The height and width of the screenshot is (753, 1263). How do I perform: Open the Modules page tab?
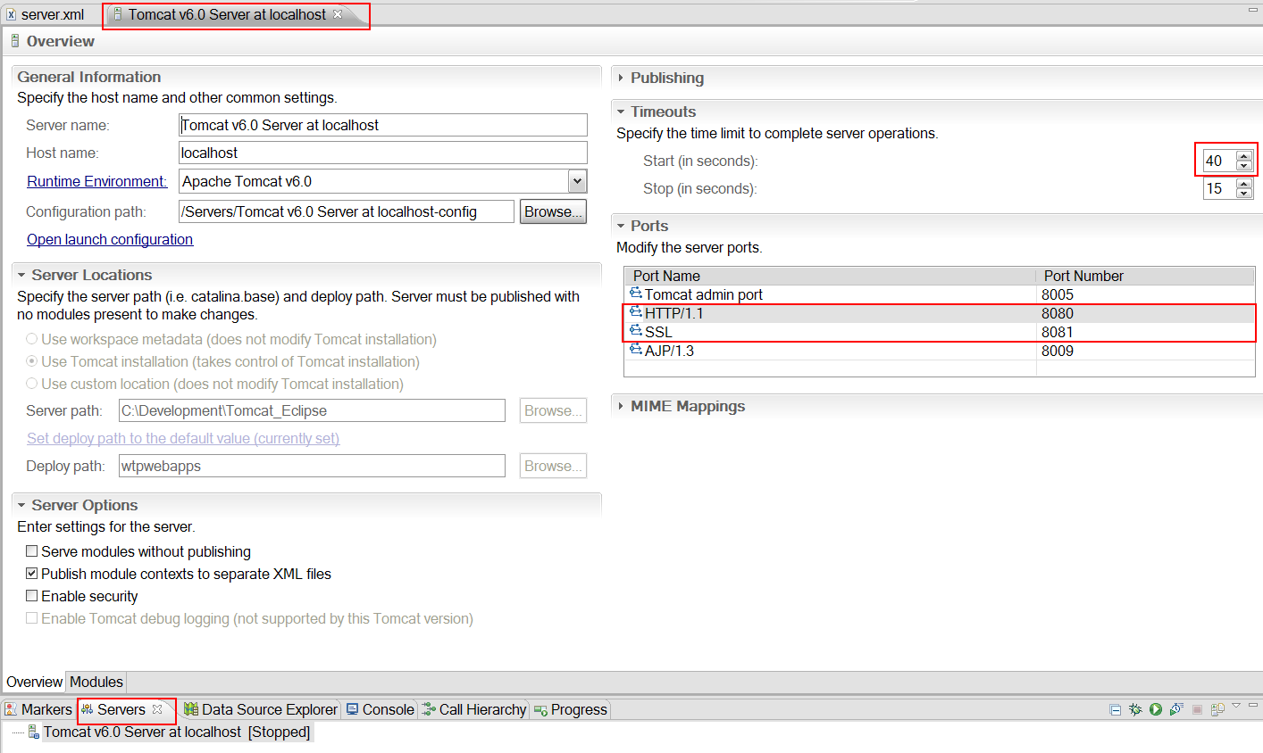click(96, 682)
